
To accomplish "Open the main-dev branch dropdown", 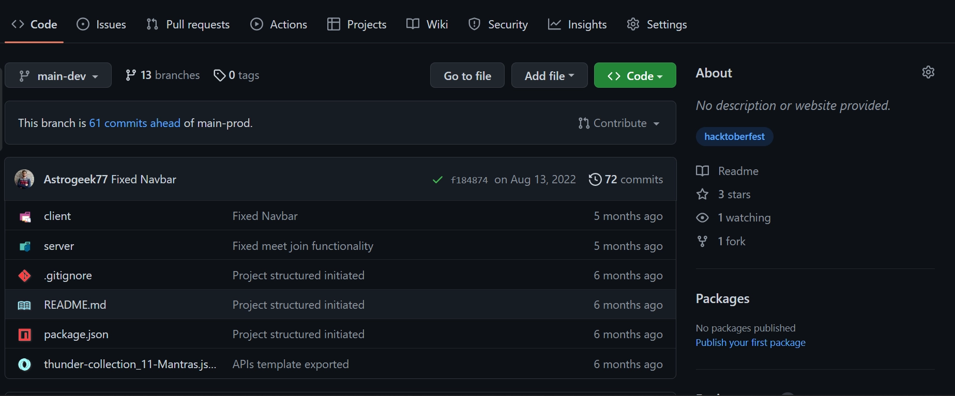I will point(58,76).
